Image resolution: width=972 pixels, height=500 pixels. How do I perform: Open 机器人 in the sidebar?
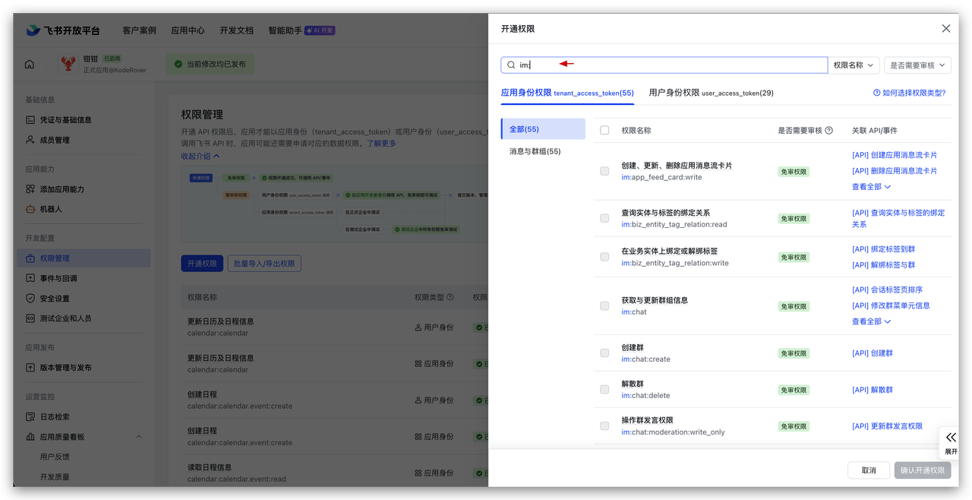51,209
